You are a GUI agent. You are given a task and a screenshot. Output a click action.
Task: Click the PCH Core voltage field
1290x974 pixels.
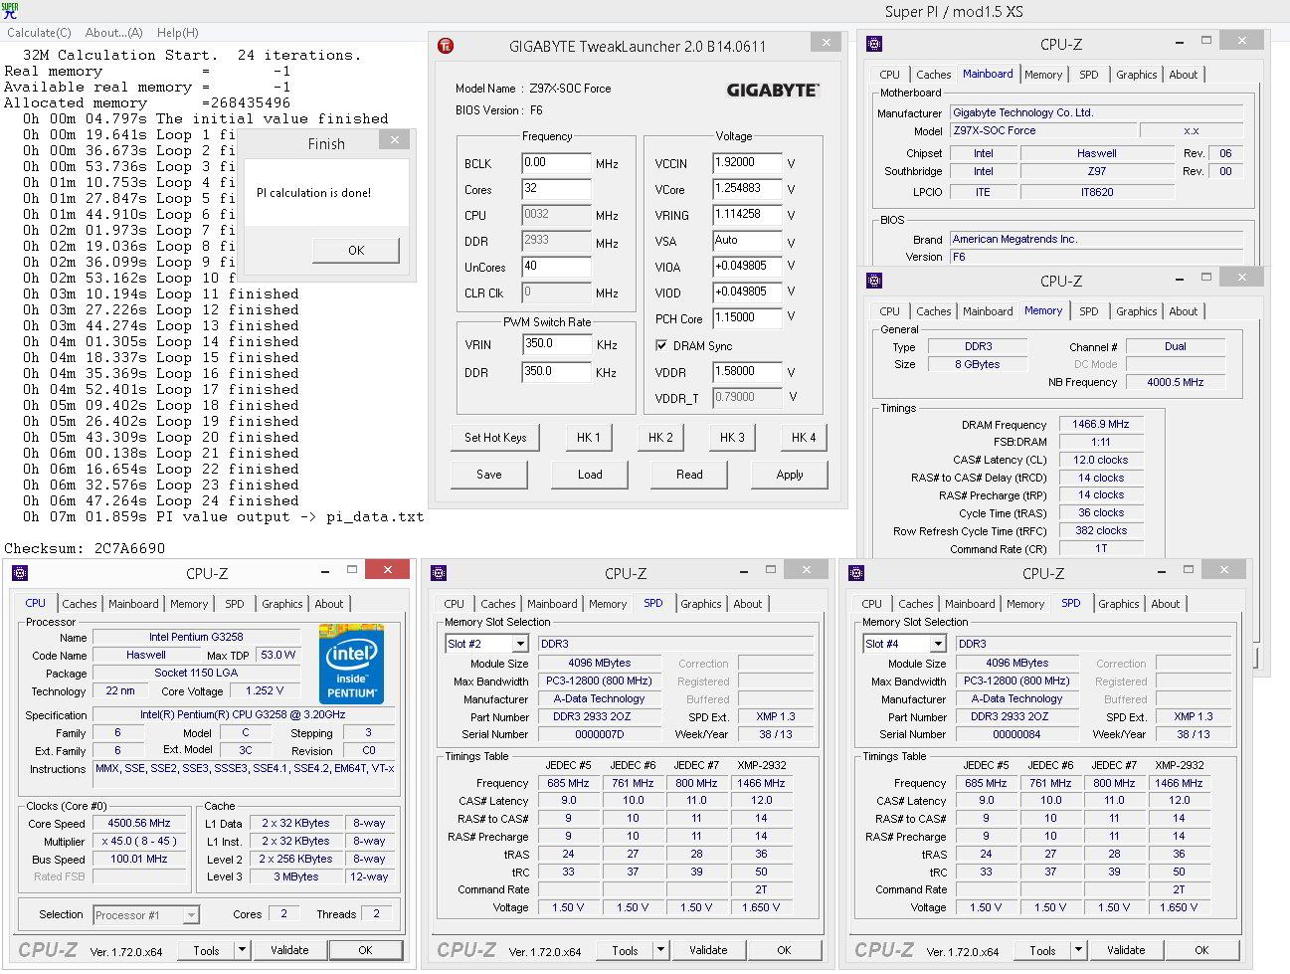[x=747, y=318]
